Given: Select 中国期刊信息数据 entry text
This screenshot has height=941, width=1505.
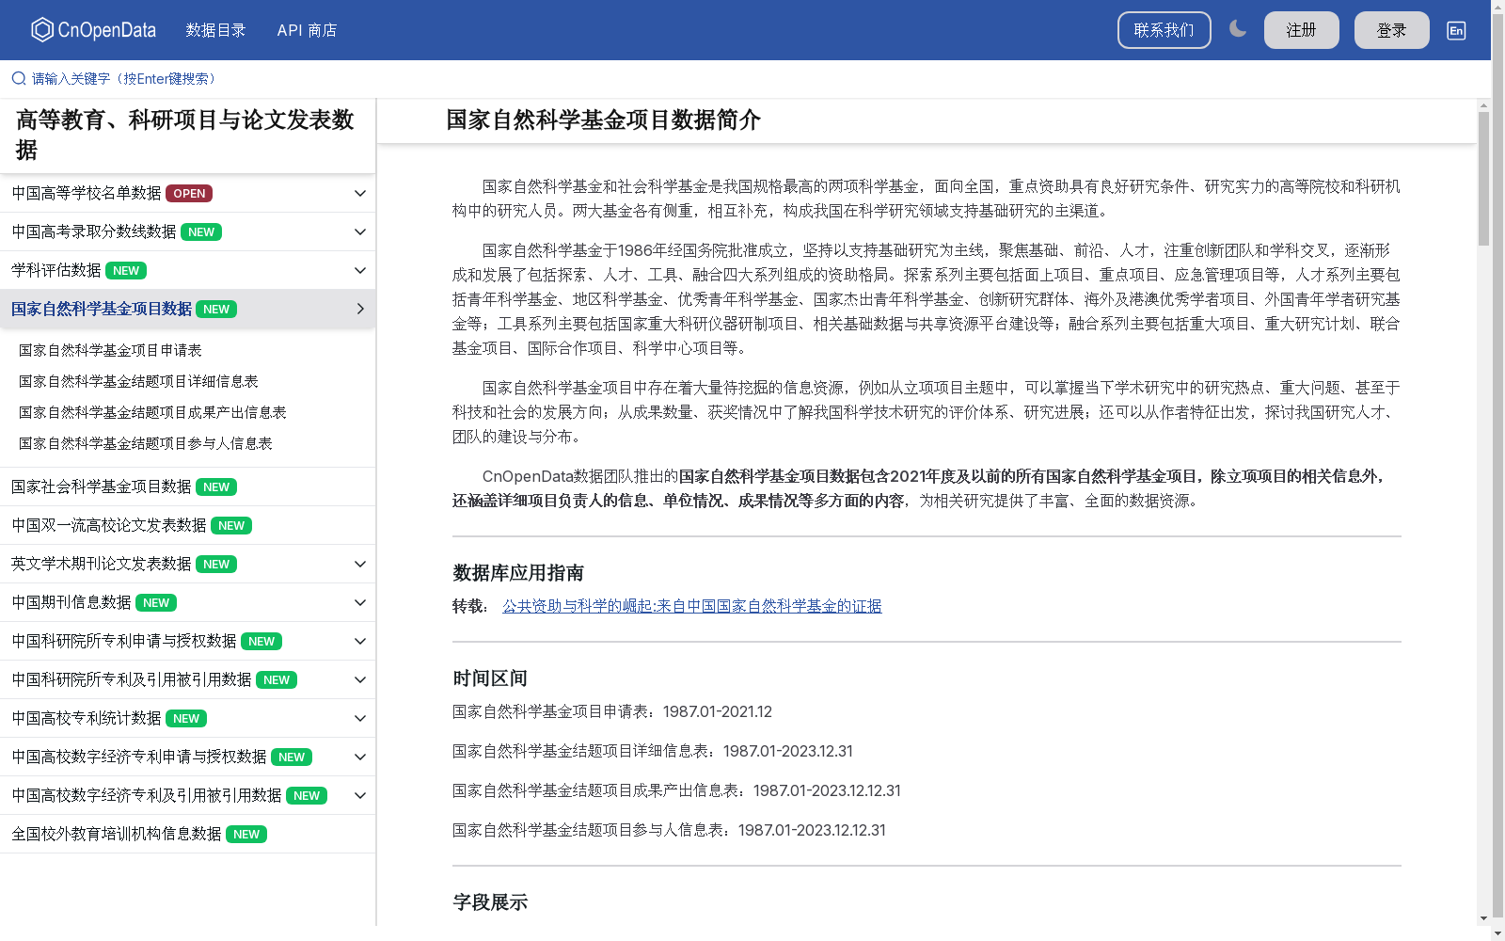Looking at the screenshot, I should [x=71, y=602].
